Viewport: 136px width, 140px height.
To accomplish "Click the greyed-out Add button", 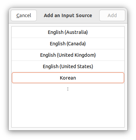I will [112, 15].
